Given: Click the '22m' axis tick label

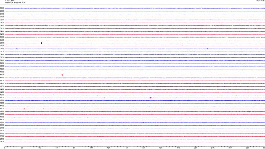Looking at the screenshot, I should click(x=195, y=148).
